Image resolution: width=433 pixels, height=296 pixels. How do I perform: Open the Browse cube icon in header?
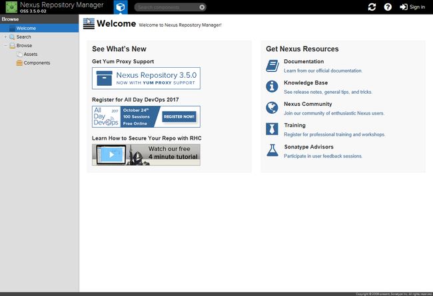121,7
